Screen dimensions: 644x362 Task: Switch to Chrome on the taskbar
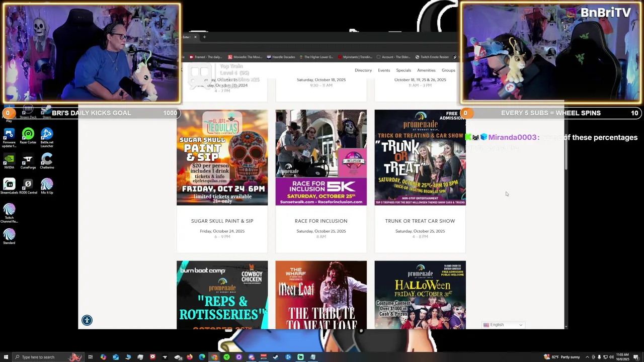click(214, 357)
